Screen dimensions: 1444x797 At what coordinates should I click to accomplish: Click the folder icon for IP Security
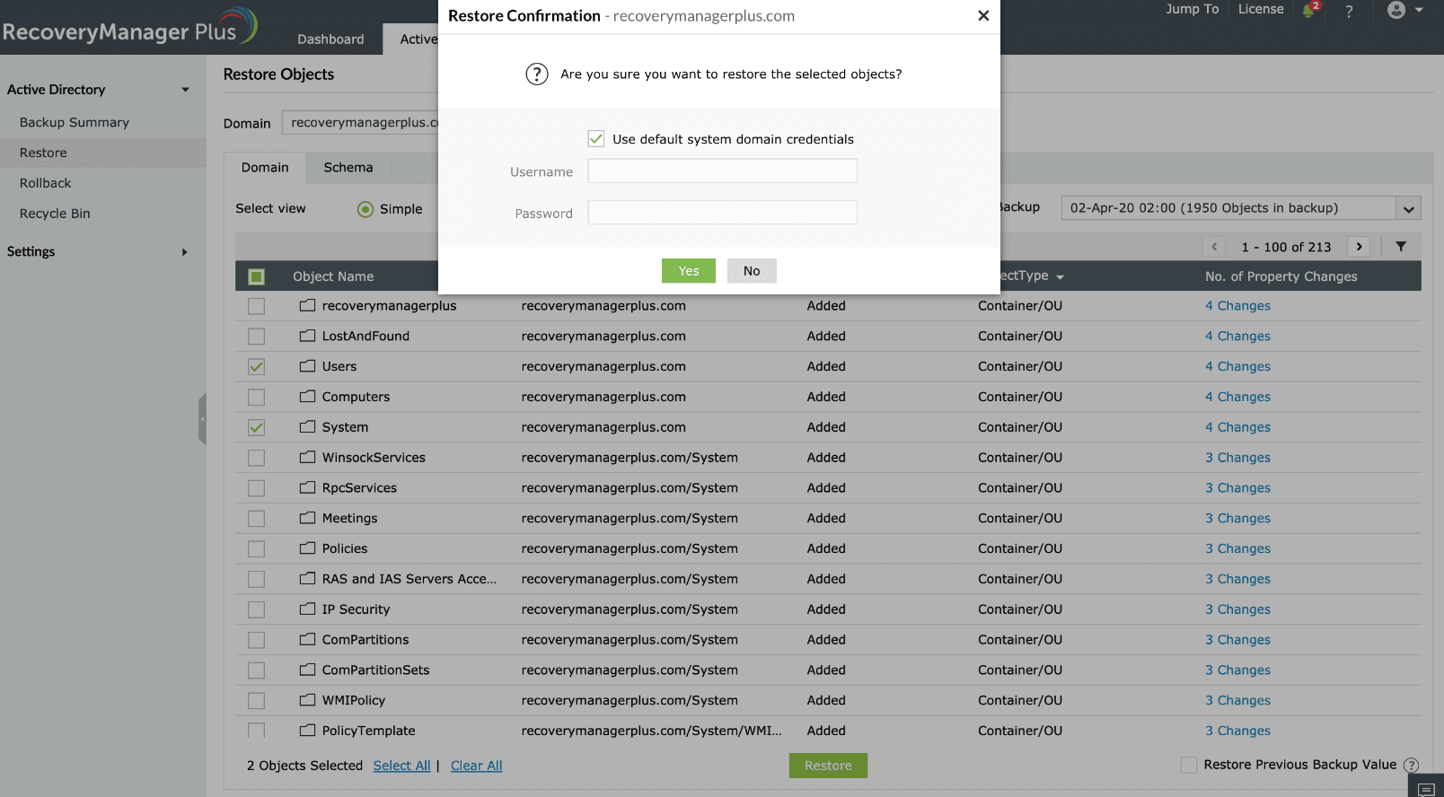[307, 609]
